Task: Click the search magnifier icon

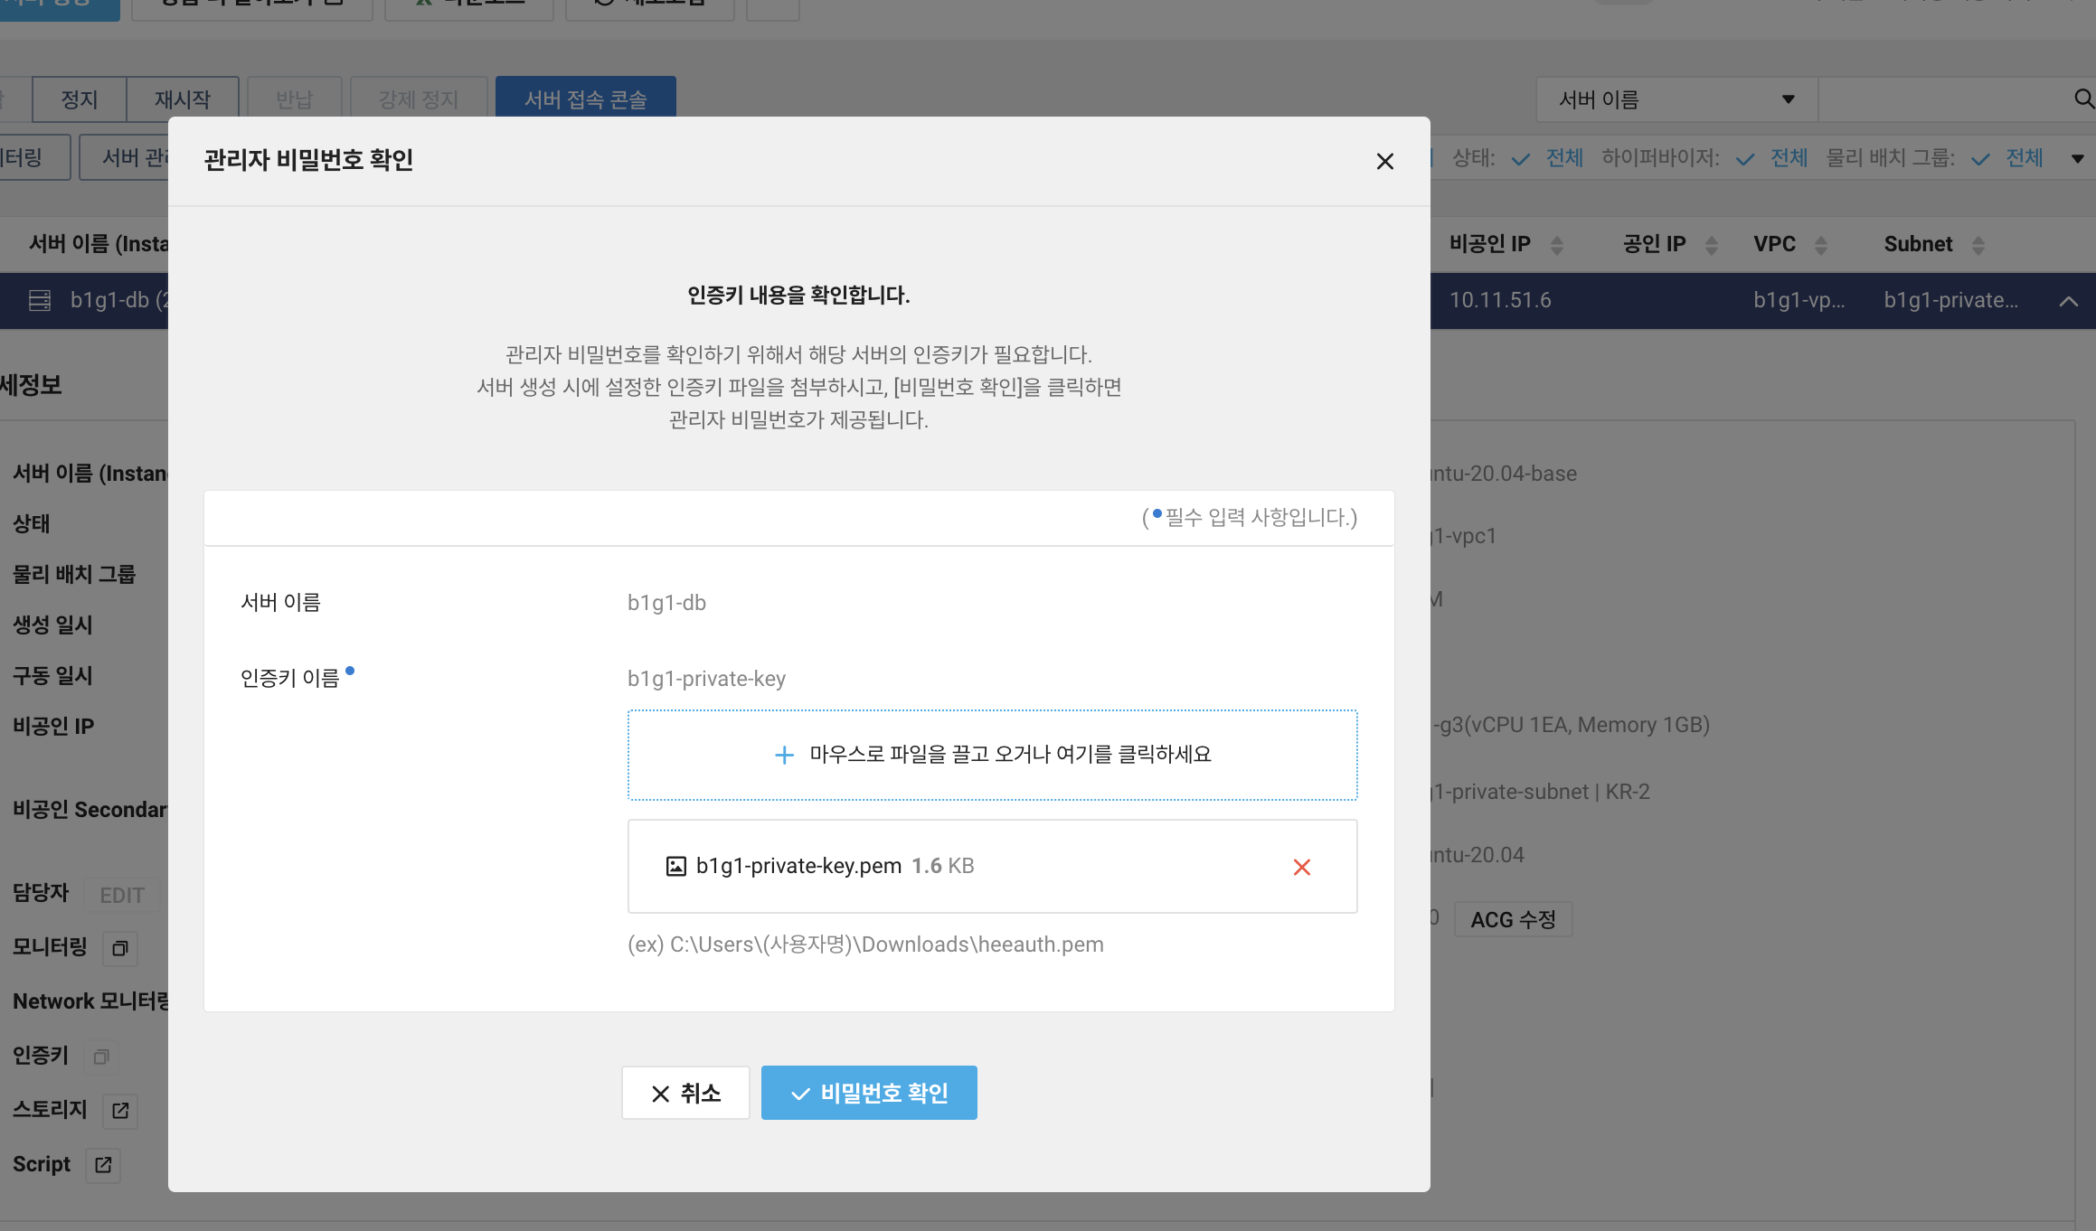Action: click(x=2083, y=99)
